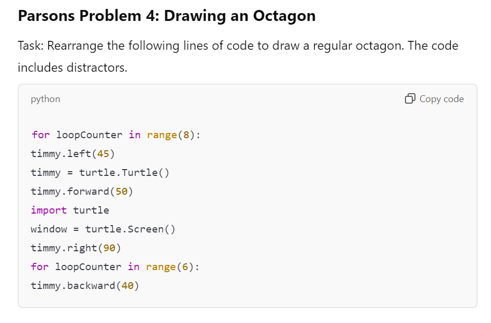
Task: Select the import turtle line
Action: pyautogui.click(x=69, y=210)
